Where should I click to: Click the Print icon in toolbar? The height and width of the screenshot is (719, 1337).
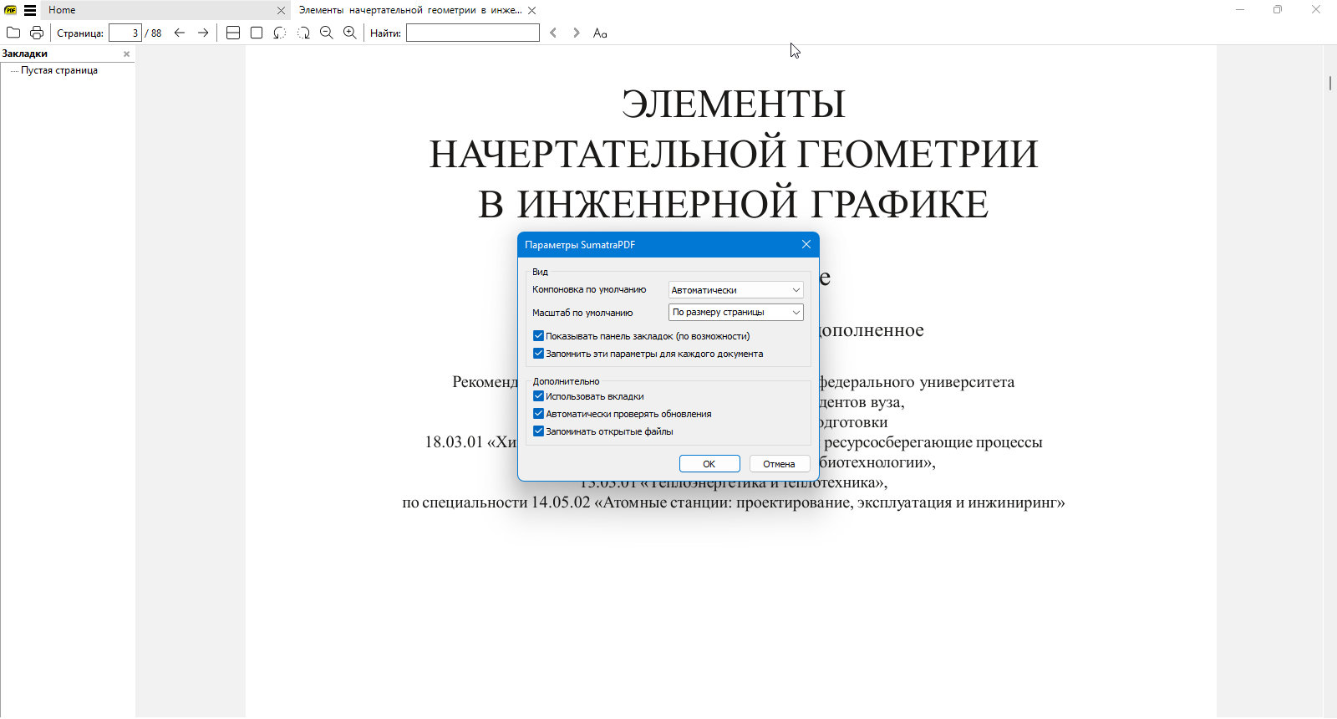click(x=37, y=33)
